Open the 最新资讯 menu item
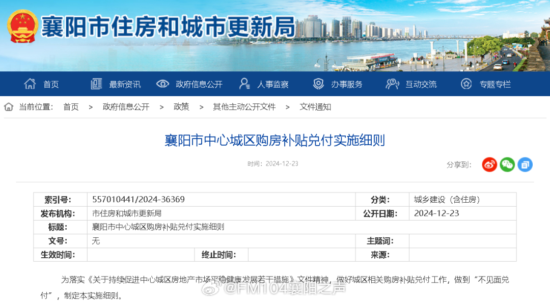This screenshot has height=301, width=550. coord(125,85)
